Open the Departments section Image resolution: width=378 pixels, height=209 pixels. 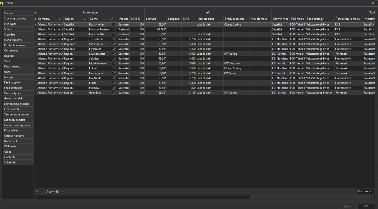[18, 67]
